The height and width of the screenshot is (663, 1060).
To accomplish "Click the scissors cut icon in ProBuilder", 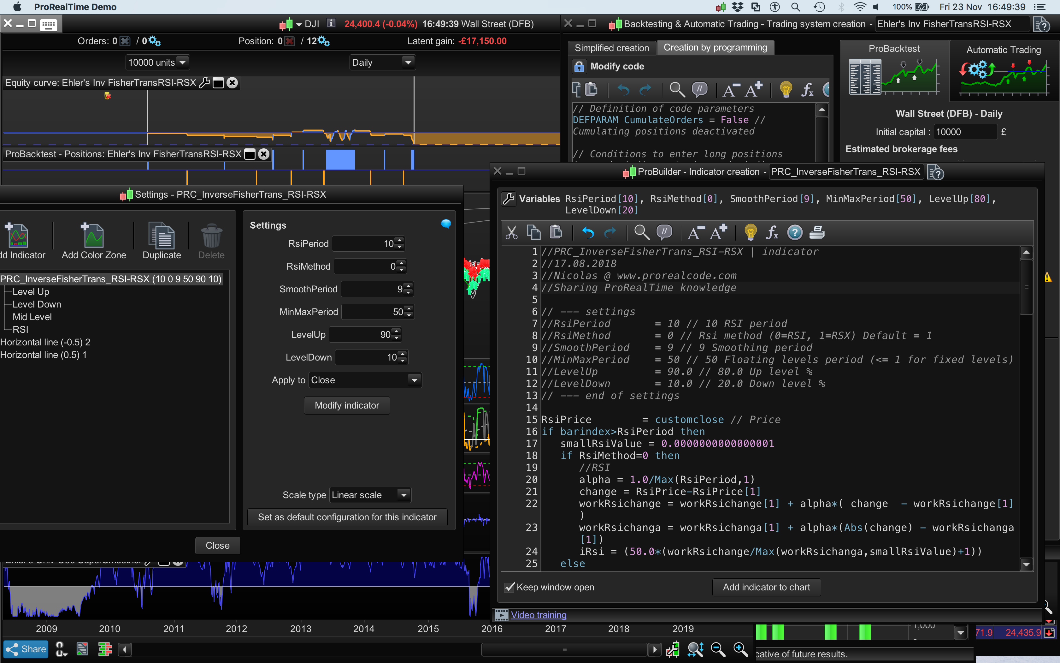I will click(511, 232).
